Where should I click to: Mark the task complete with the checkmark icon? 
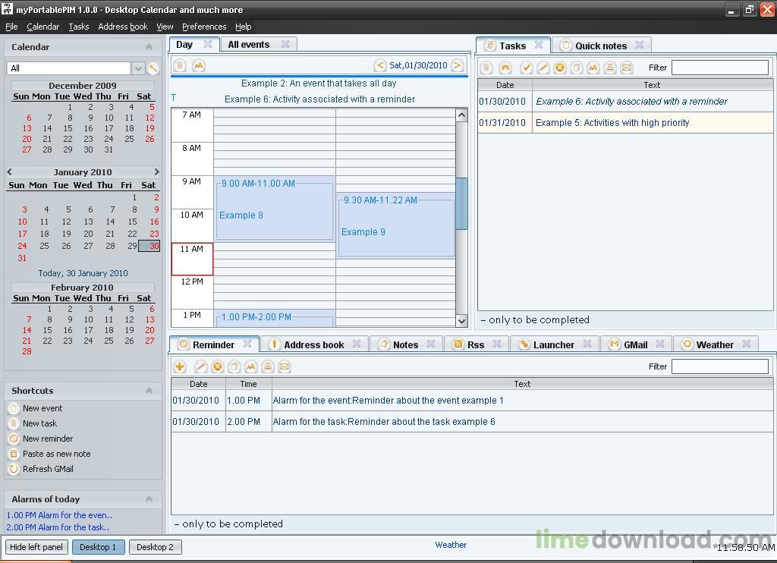pos(527,68)
